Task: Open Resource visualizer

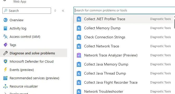Action: pos(34,86)
